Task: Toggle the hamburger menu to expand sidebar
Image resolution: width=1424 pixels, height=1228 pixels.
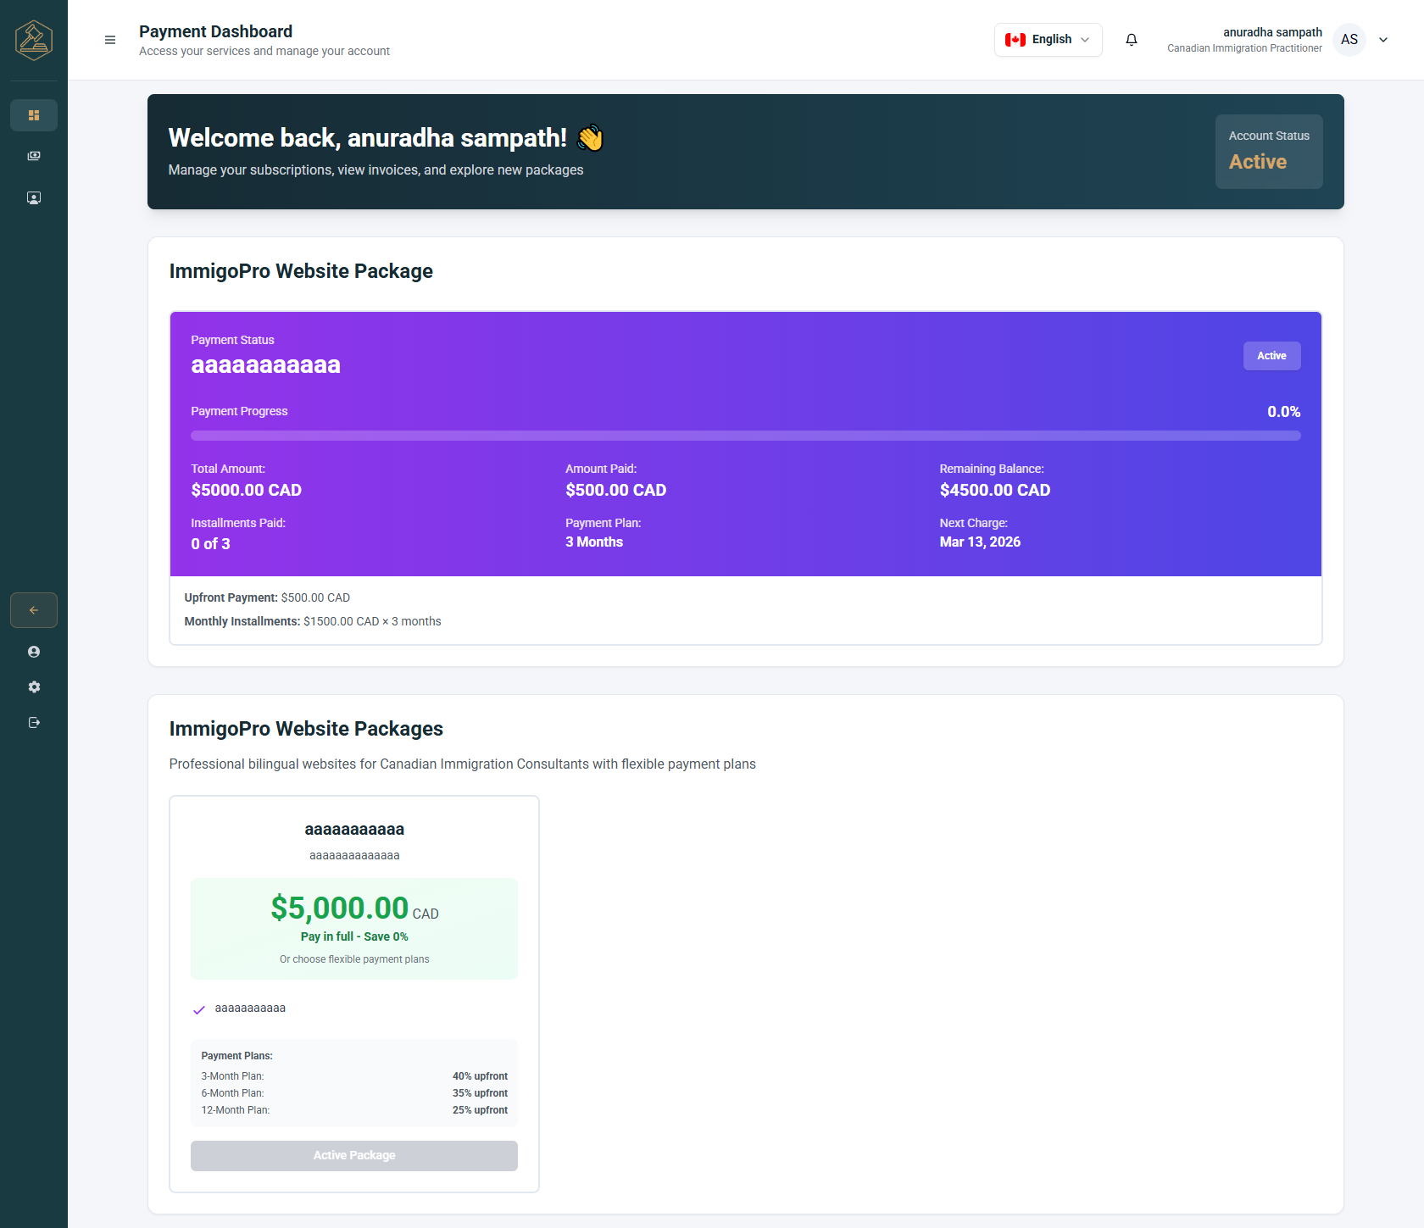Action: (110, 40)
